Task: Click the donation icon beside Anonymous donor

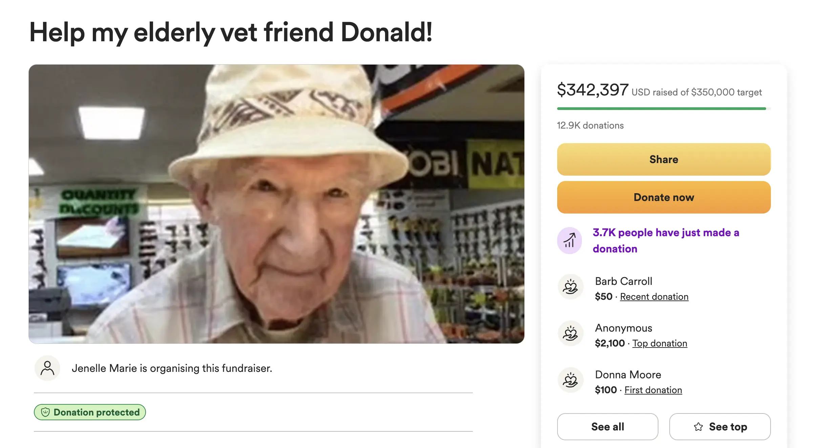Action: [x=570, y=334]
